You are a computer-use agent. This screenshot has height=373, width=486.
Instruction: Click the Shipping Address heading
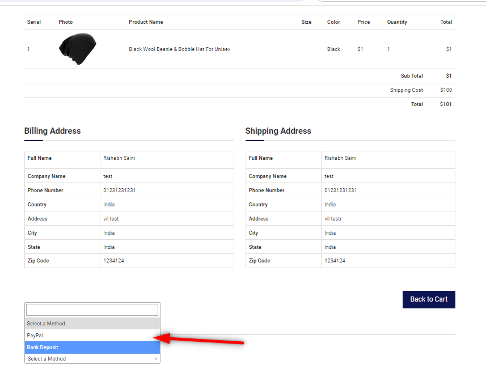[x=278, y=131]
